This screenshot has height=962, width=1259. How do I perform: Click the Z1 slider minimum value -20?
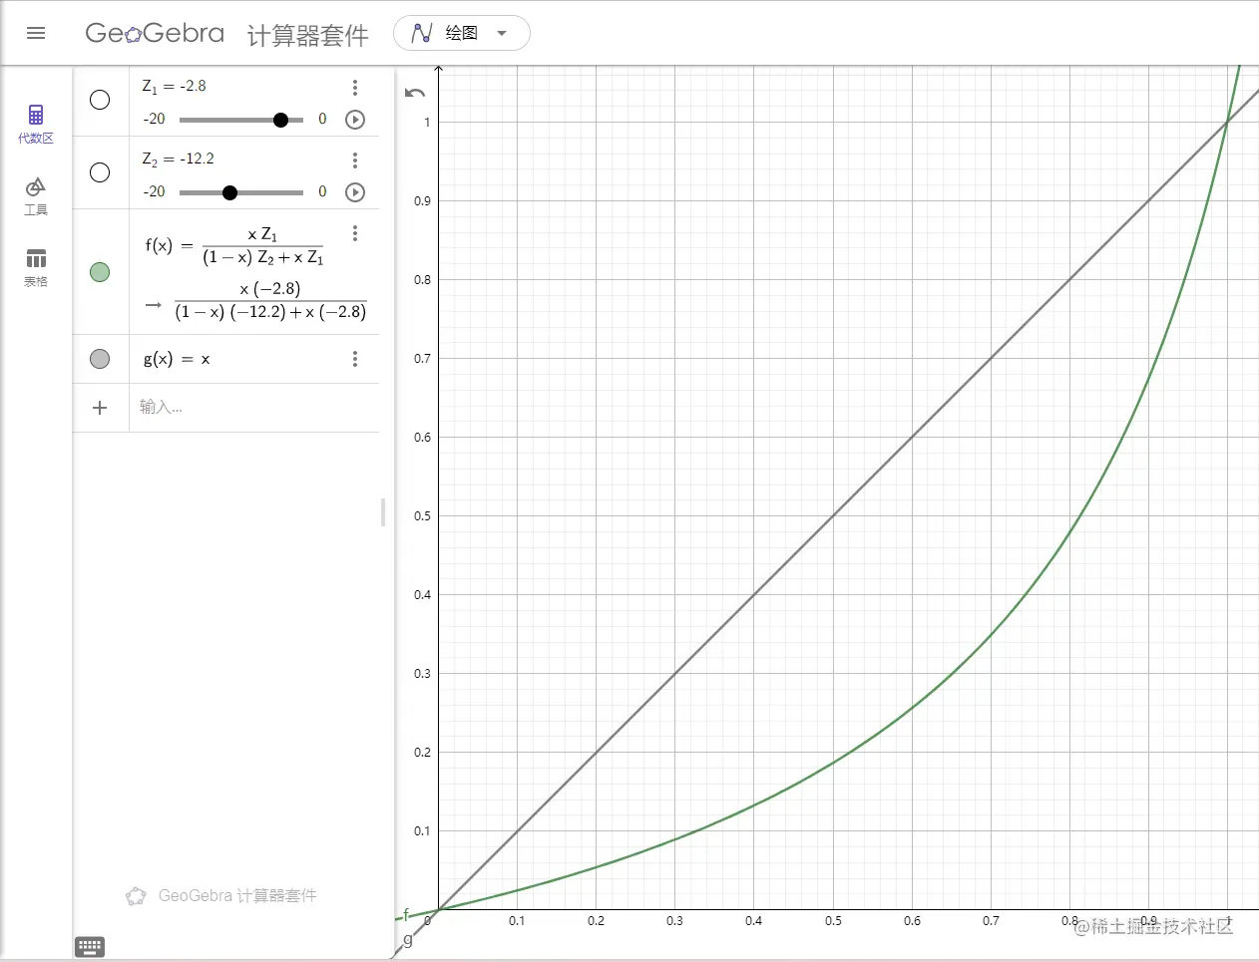155,119
